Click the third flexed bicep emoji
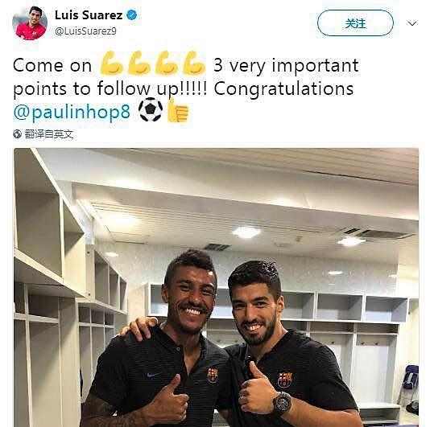430x427 pixels. pos(167,64)
